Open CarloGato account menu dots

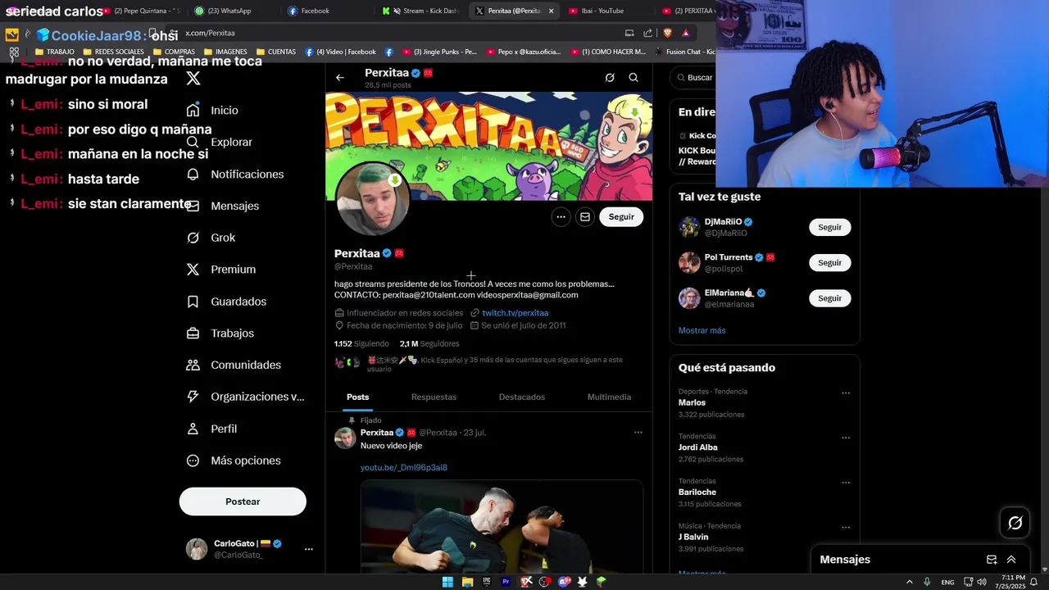(309, 549)
